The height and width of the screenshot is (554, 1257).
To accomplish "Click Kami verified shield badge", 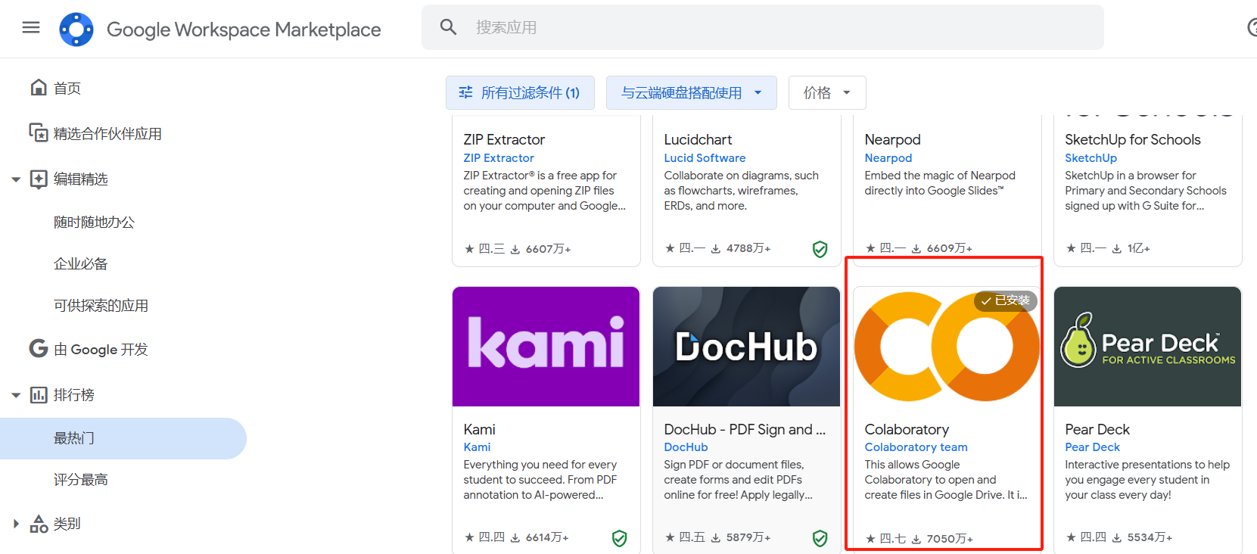I will [x=619, y=539].
